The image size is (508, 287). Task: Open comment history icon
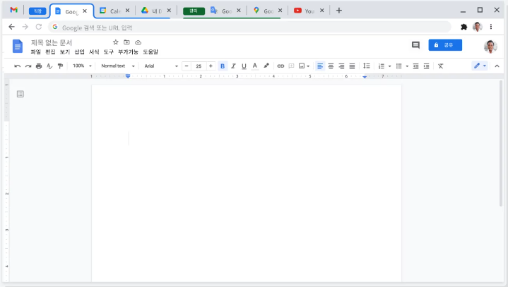click(x=415, y=45)
